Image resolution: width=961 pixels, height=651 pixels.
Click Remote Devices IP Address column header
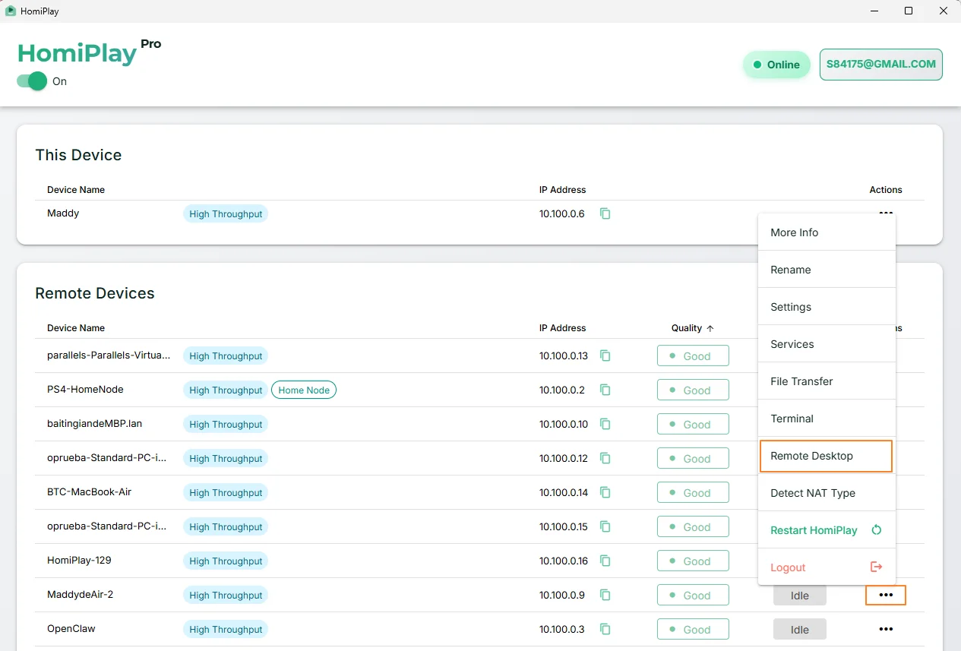(563, 328)
